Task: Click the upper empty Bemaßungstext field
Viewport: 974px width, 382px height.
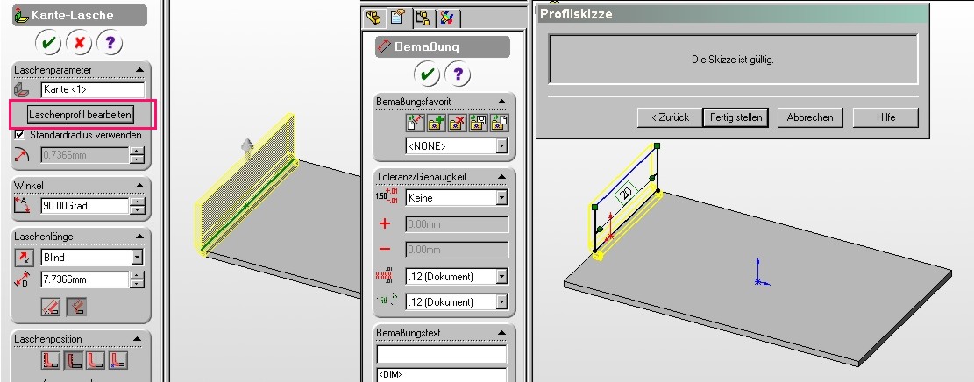Action: click(x=442, y=355)
